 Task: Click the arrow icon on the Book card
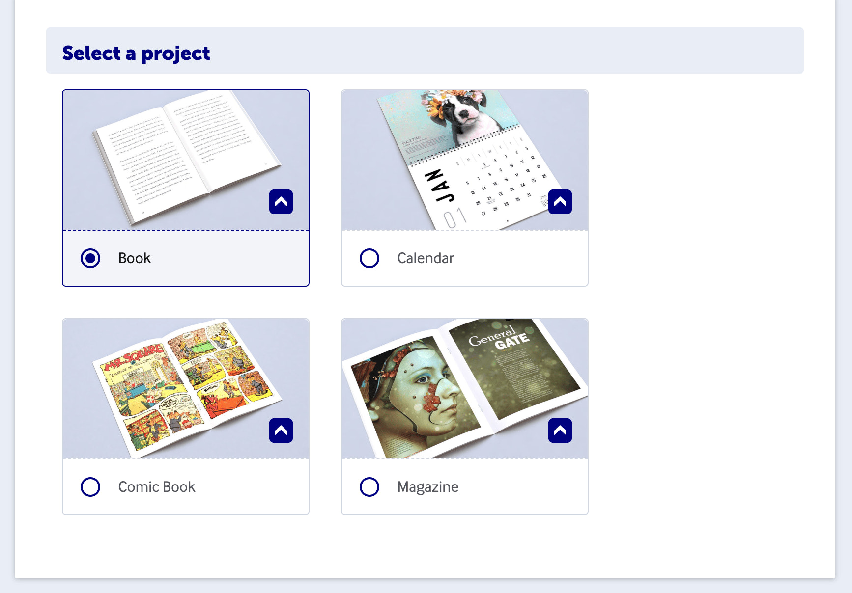[x=281, y=201]
